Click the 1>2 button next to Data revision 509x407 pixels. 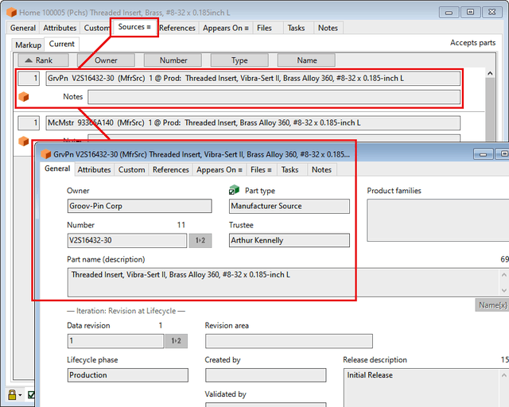pyautogui.click(x=177, y=341)
